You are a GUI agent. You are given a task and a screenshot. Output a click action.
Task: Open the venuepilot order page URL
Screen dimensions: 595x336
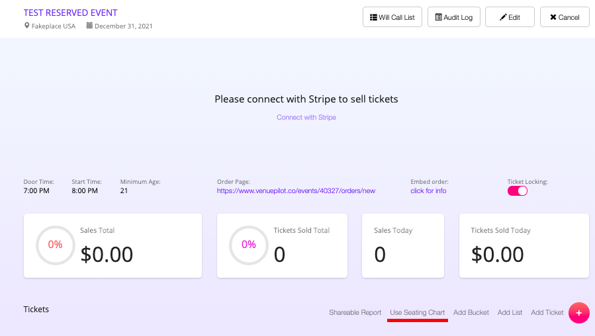pyautogui.click(x=296, y=190)
